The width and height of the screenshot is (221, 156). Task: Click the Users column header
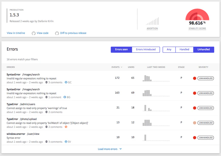point(131,67)
